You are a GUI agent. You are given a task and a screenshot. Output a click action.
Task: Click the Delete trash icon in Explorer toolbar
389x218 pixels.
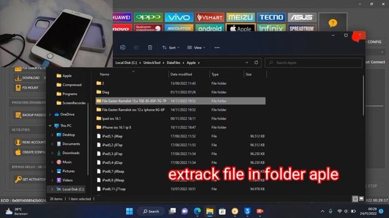point(150,47)
